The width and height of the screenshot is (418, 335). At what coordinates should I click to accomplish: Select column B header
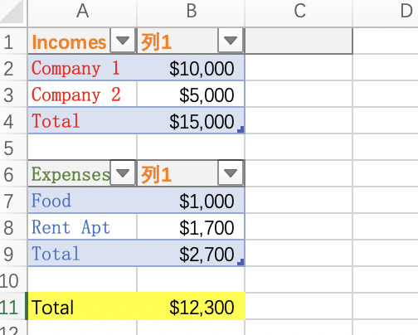(x=191, y=12)
